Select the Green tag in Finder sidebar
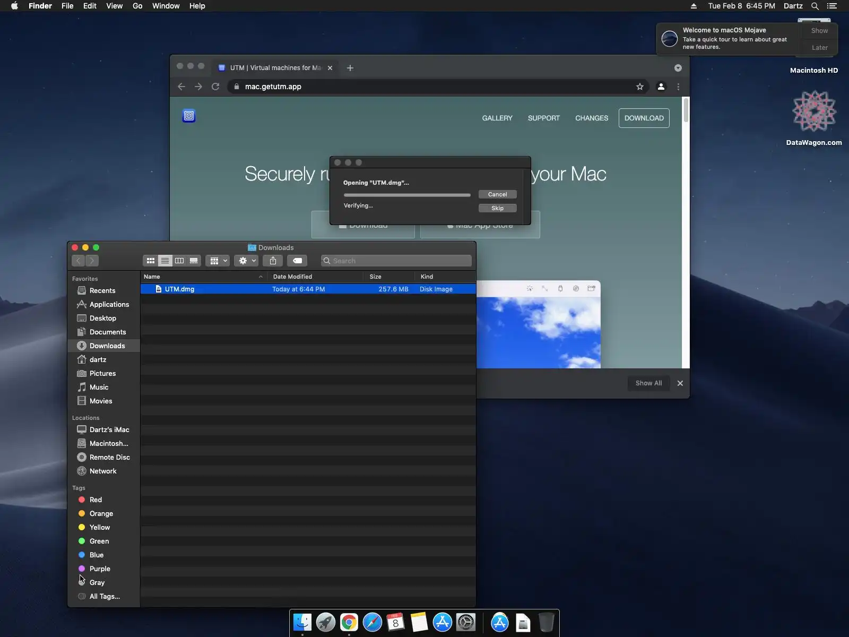Image resolution: width=849 pixels, height=637 pixels. [x=99, y=541]
